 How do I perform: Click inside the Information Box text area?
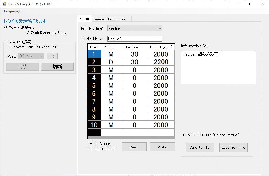tap(218, 68)
